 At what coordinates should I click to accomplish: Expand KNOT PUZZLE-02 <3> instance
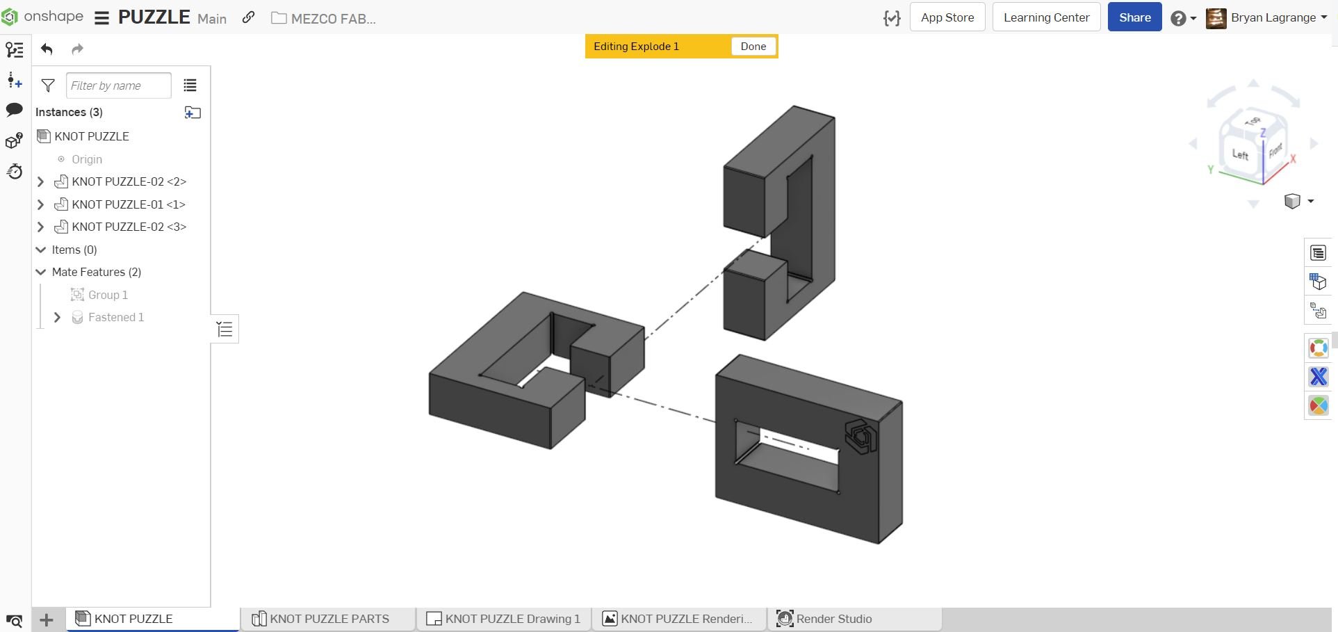(x=40, y=227)
